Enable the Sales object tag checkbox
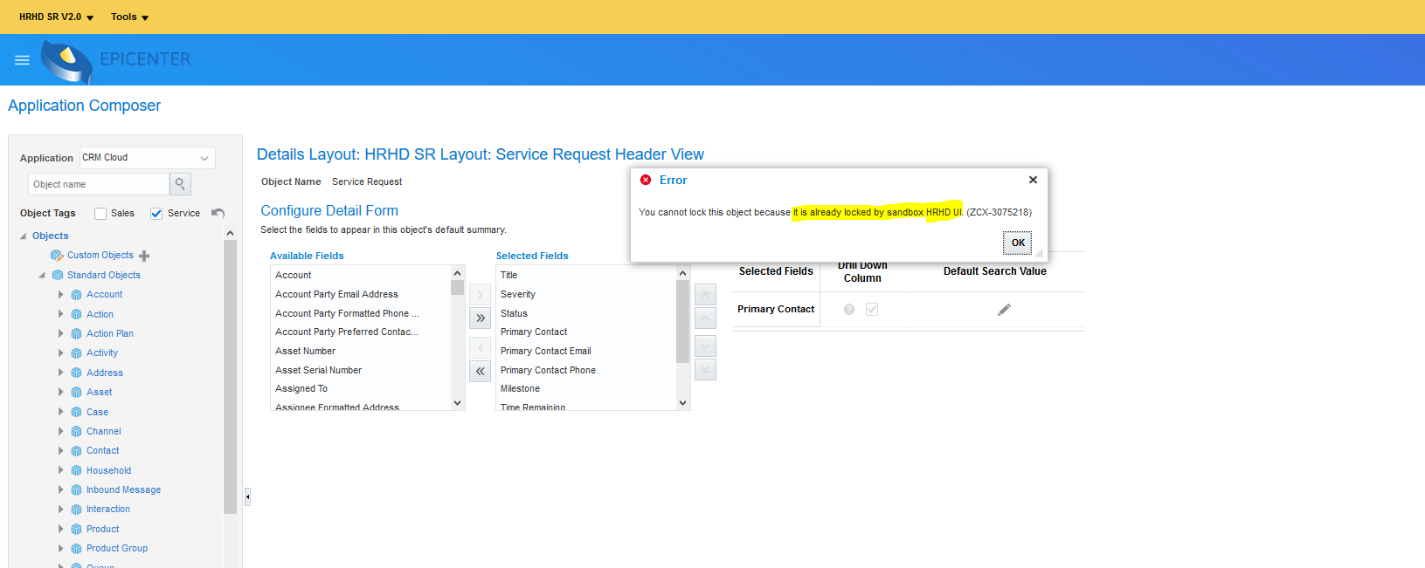 click(x=100, y=214)
